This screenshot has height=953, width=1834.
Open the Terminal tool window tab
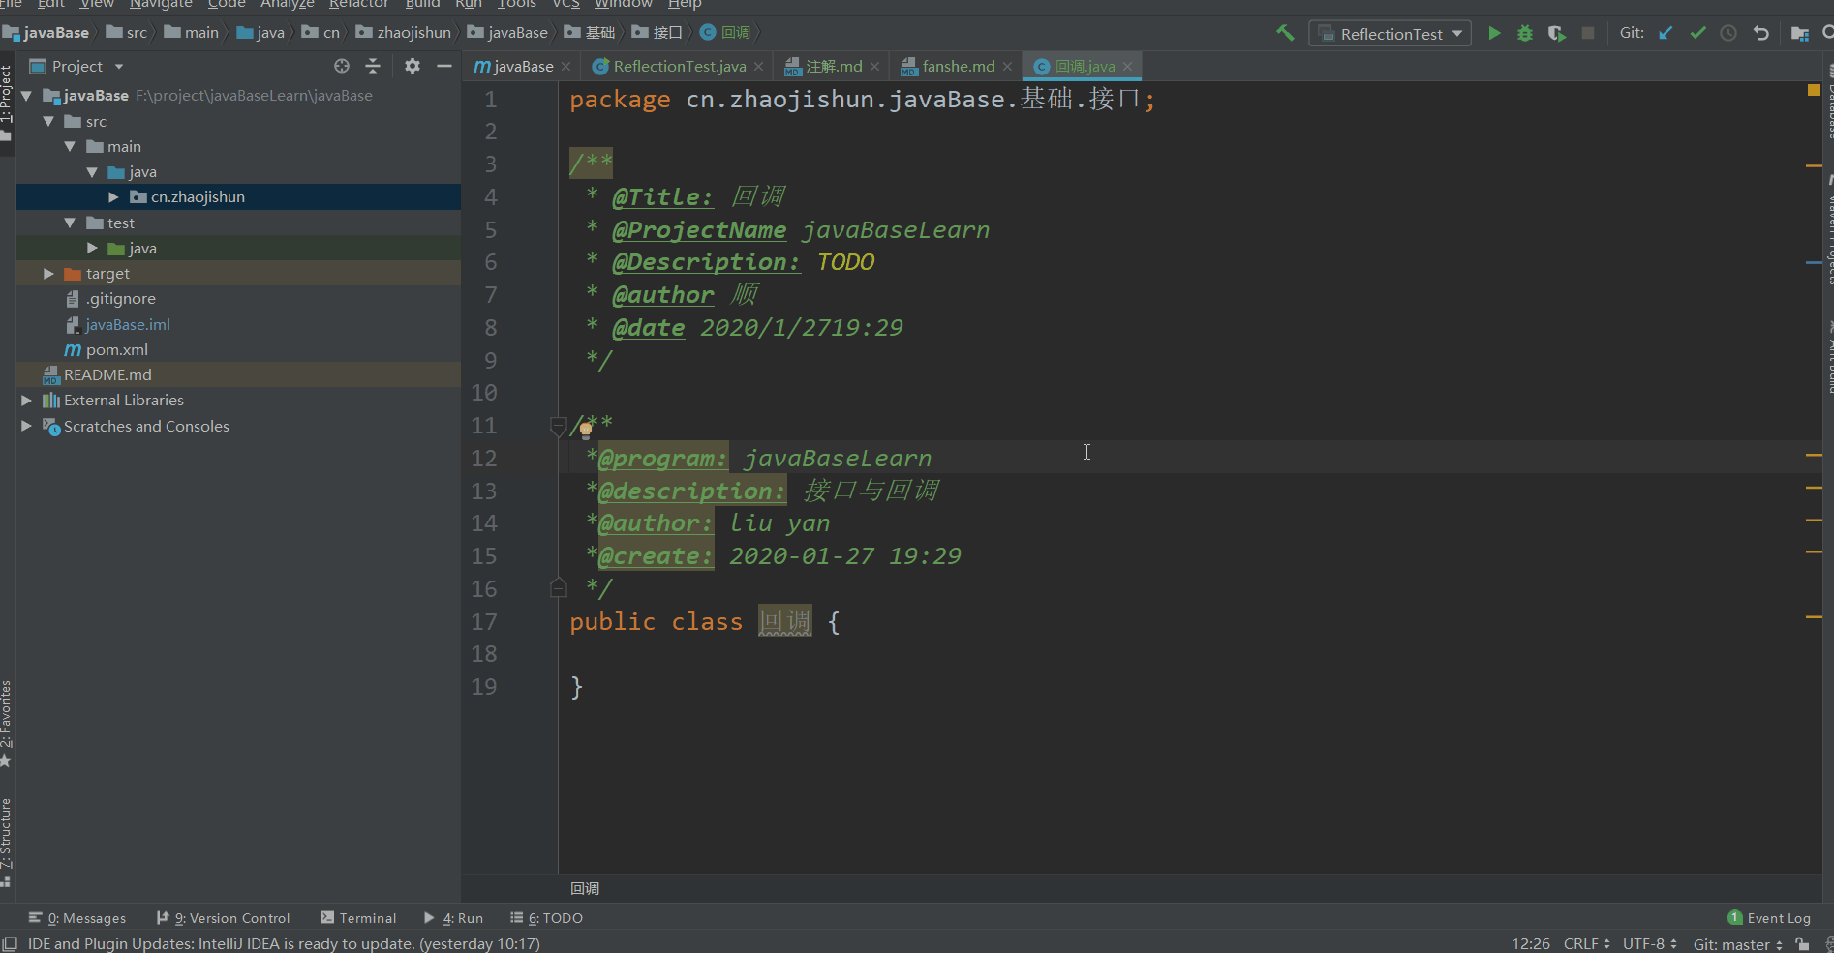click(358, 918)
